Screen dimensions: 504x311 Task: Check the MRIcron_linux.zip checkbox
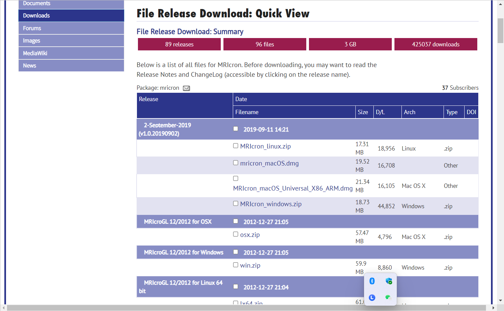pos(236,146)
